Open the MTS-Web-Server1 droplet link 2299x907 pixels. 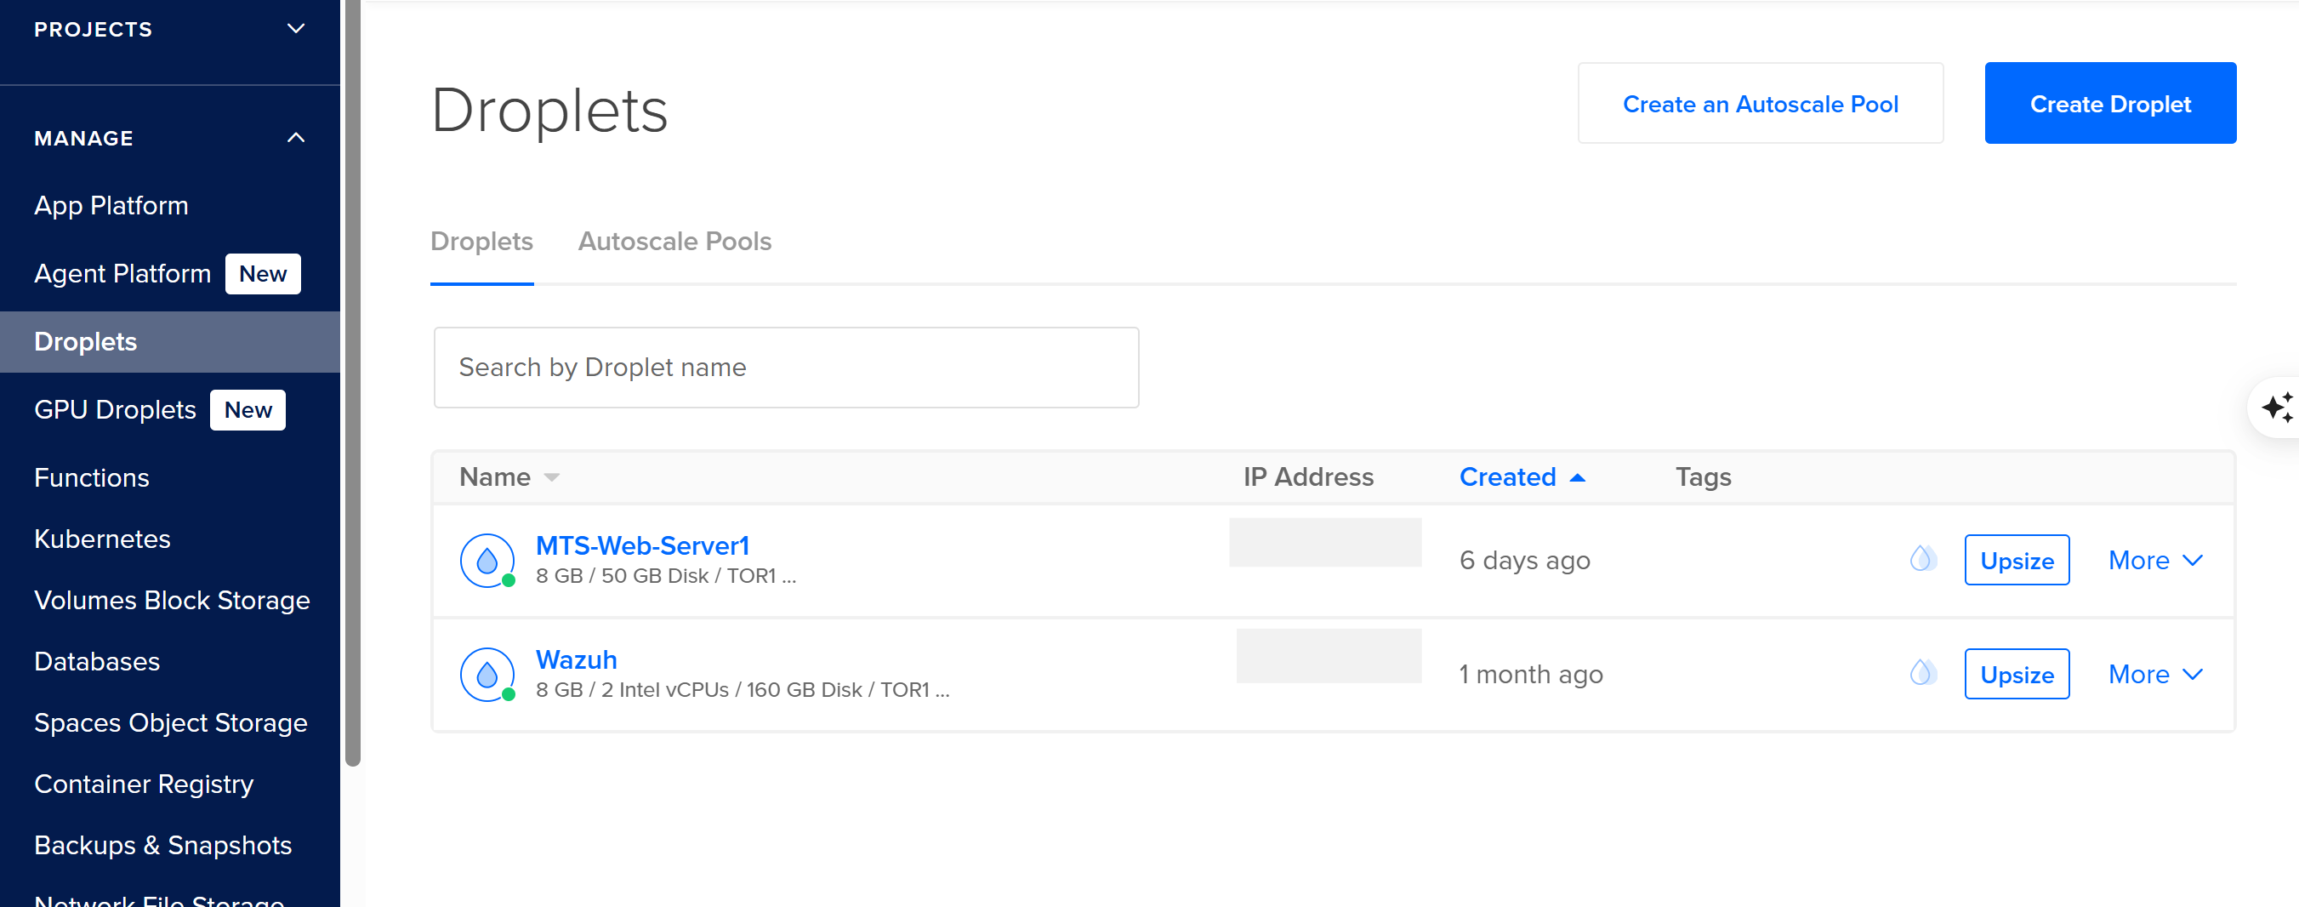(641, 545)
